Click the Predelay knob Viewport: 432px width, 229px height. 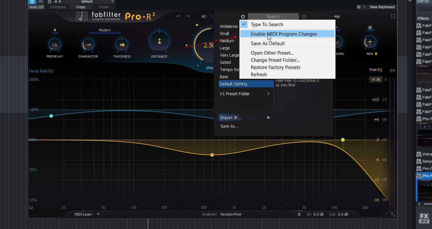(55, 45)
